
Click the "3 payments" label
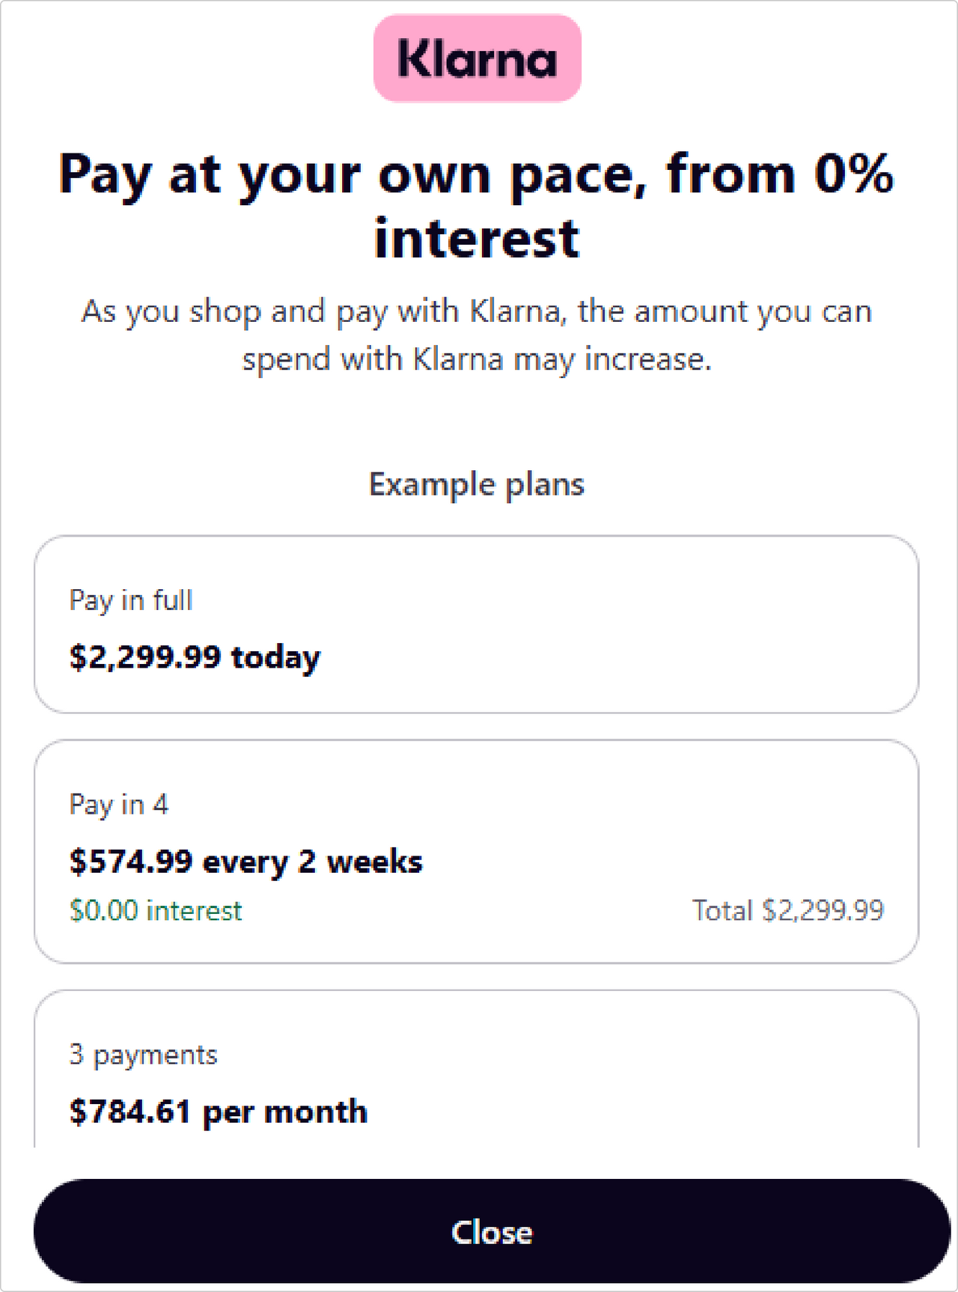pos(143,1055)
